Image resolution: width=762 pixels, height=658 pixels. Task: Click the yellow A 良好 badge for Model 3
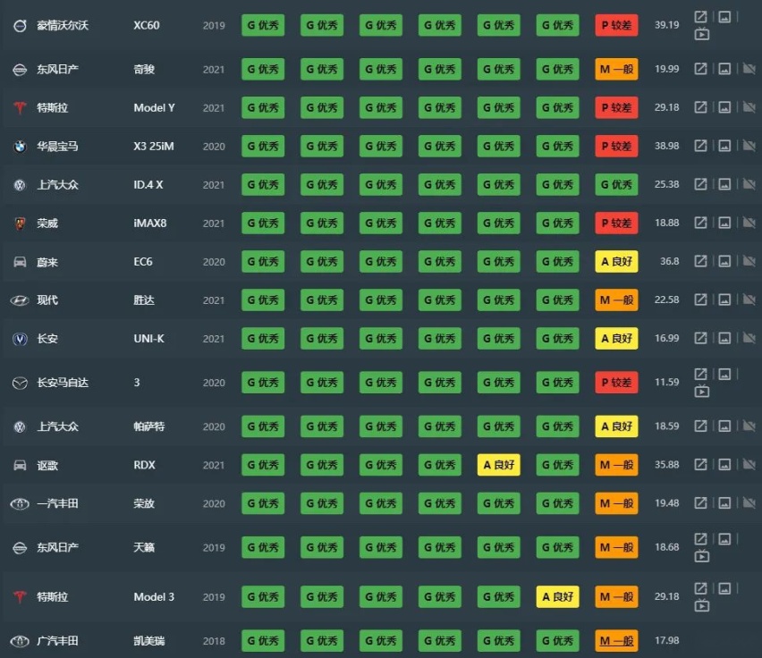557,597
